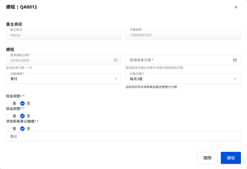Close the 續租 dialog with the X icon

pos(236,7)
